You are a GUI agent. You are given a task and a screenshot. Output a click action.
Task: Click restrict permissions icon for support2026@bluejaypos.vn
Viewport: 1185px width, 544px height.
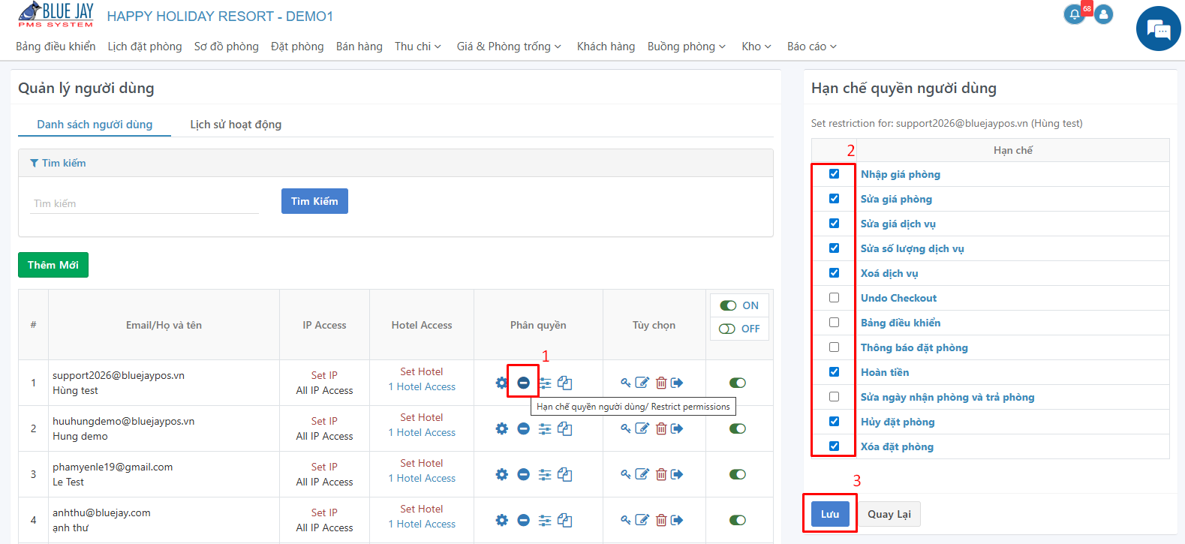[523, 383]
